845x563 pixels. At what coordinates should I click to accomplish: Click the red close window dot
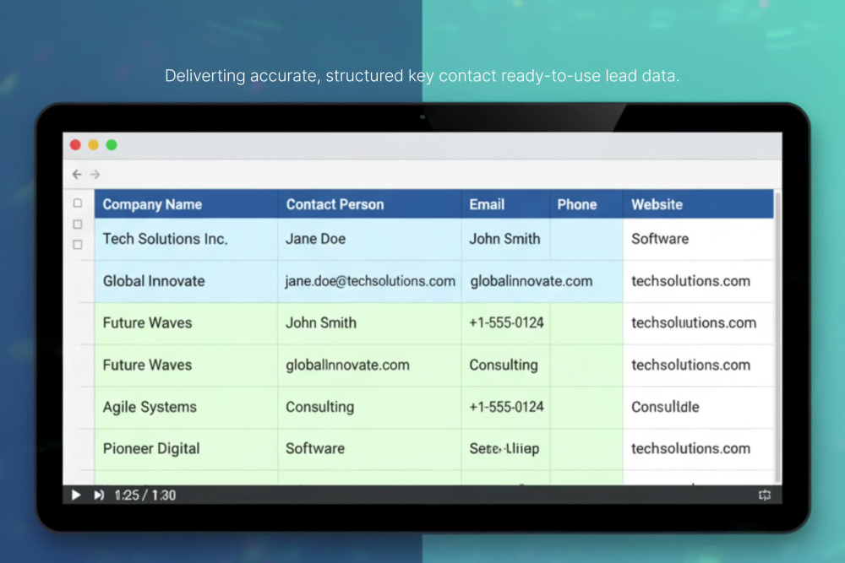pyautogui.click(x=75, y=145)
